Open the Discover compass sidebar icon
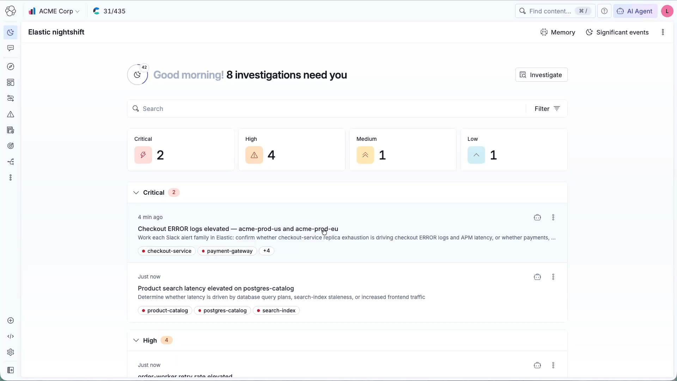677x381 pixels. (11, 67)
